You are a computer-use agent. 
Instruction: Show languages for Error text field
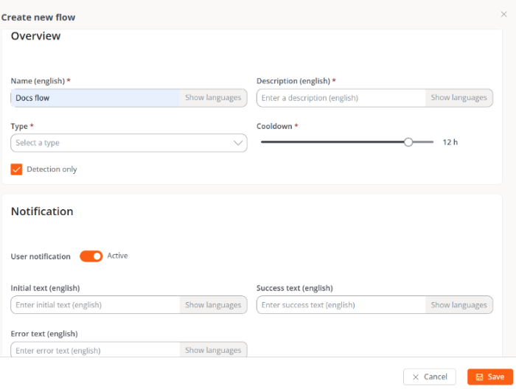[x=213, y=350]
